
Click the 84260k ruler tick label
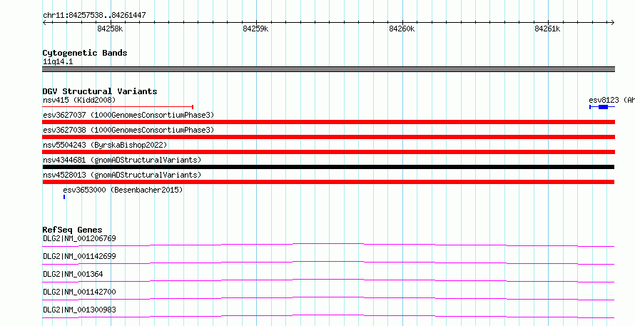click(x=402, y=29)
